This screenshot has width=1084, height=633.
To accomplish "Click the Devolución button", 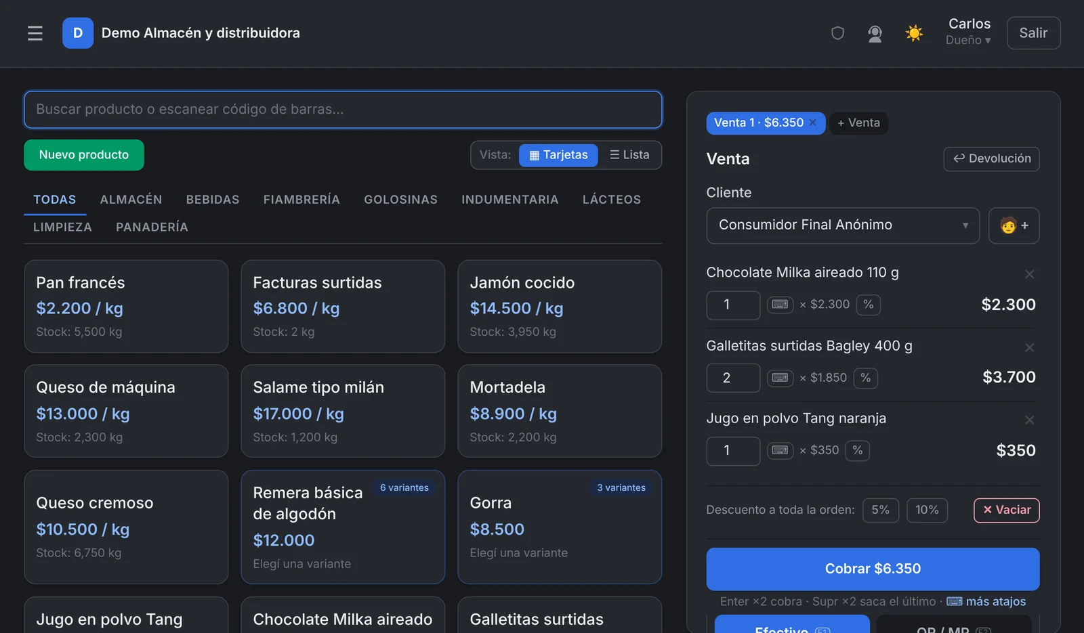I will click(x=991, y=159).
